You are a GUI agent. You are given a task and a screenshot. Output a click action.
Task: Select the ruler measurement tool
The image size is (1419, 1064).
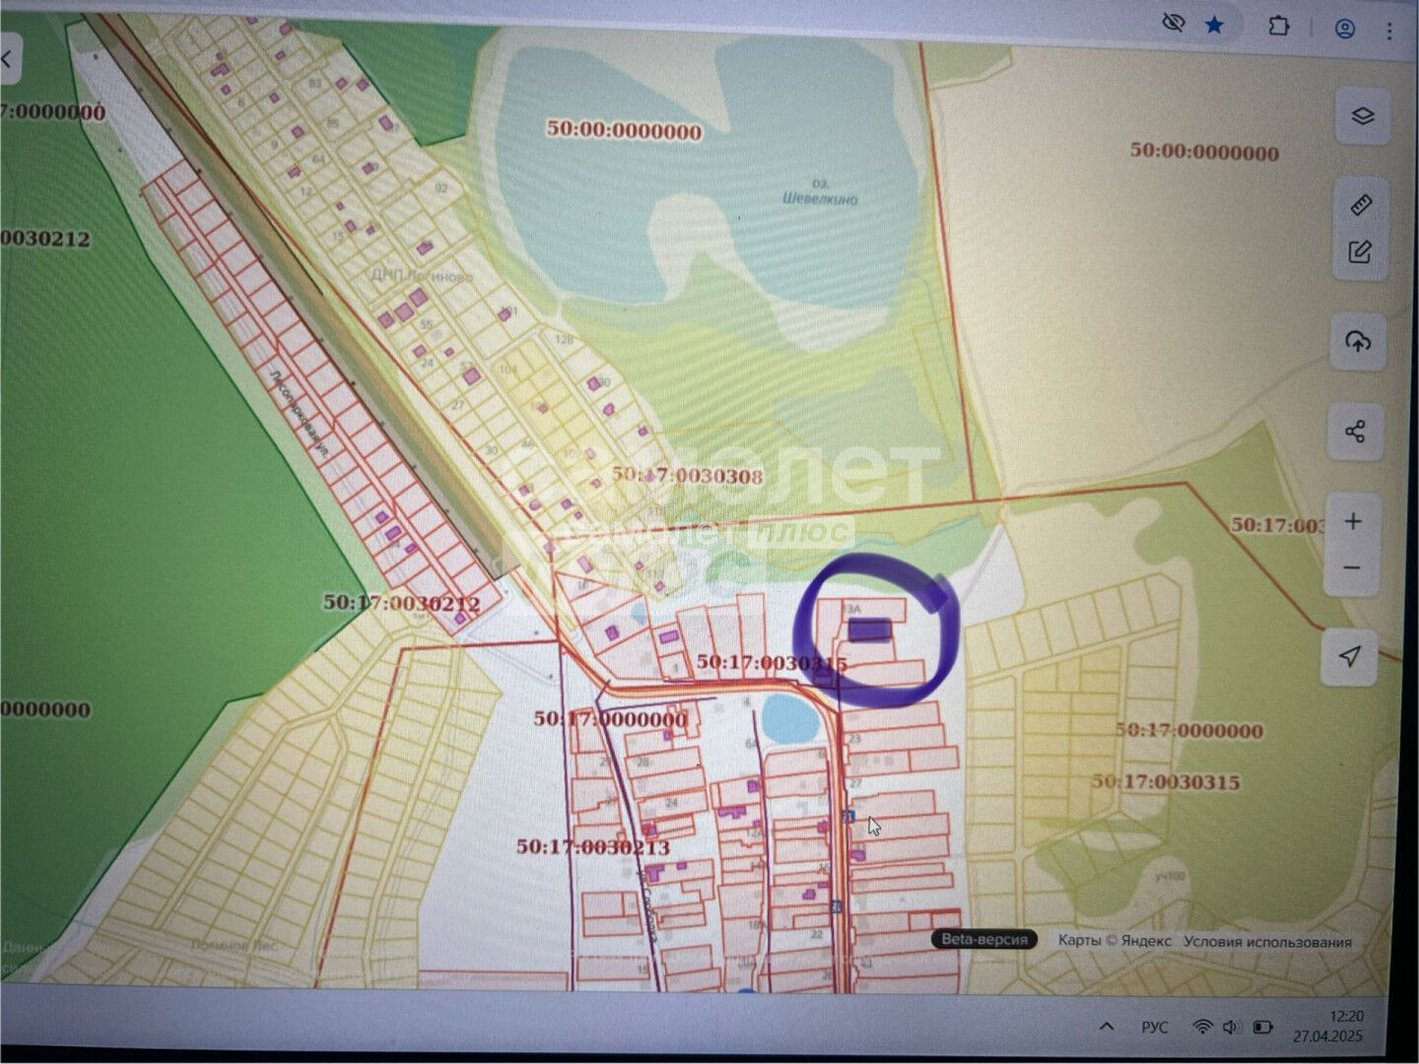click(x=1360, y=206)
